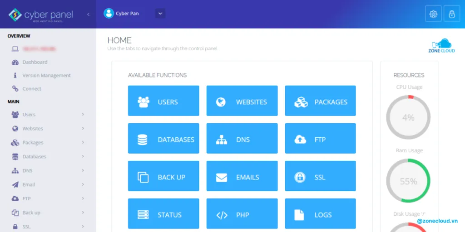Click the padlock icon in top bar

coord(451,14)
